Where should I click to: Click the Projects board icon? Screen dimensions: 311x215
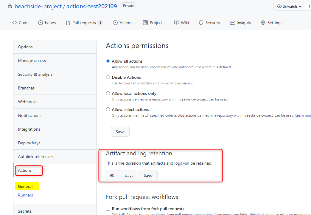click(x=145, y=22)
